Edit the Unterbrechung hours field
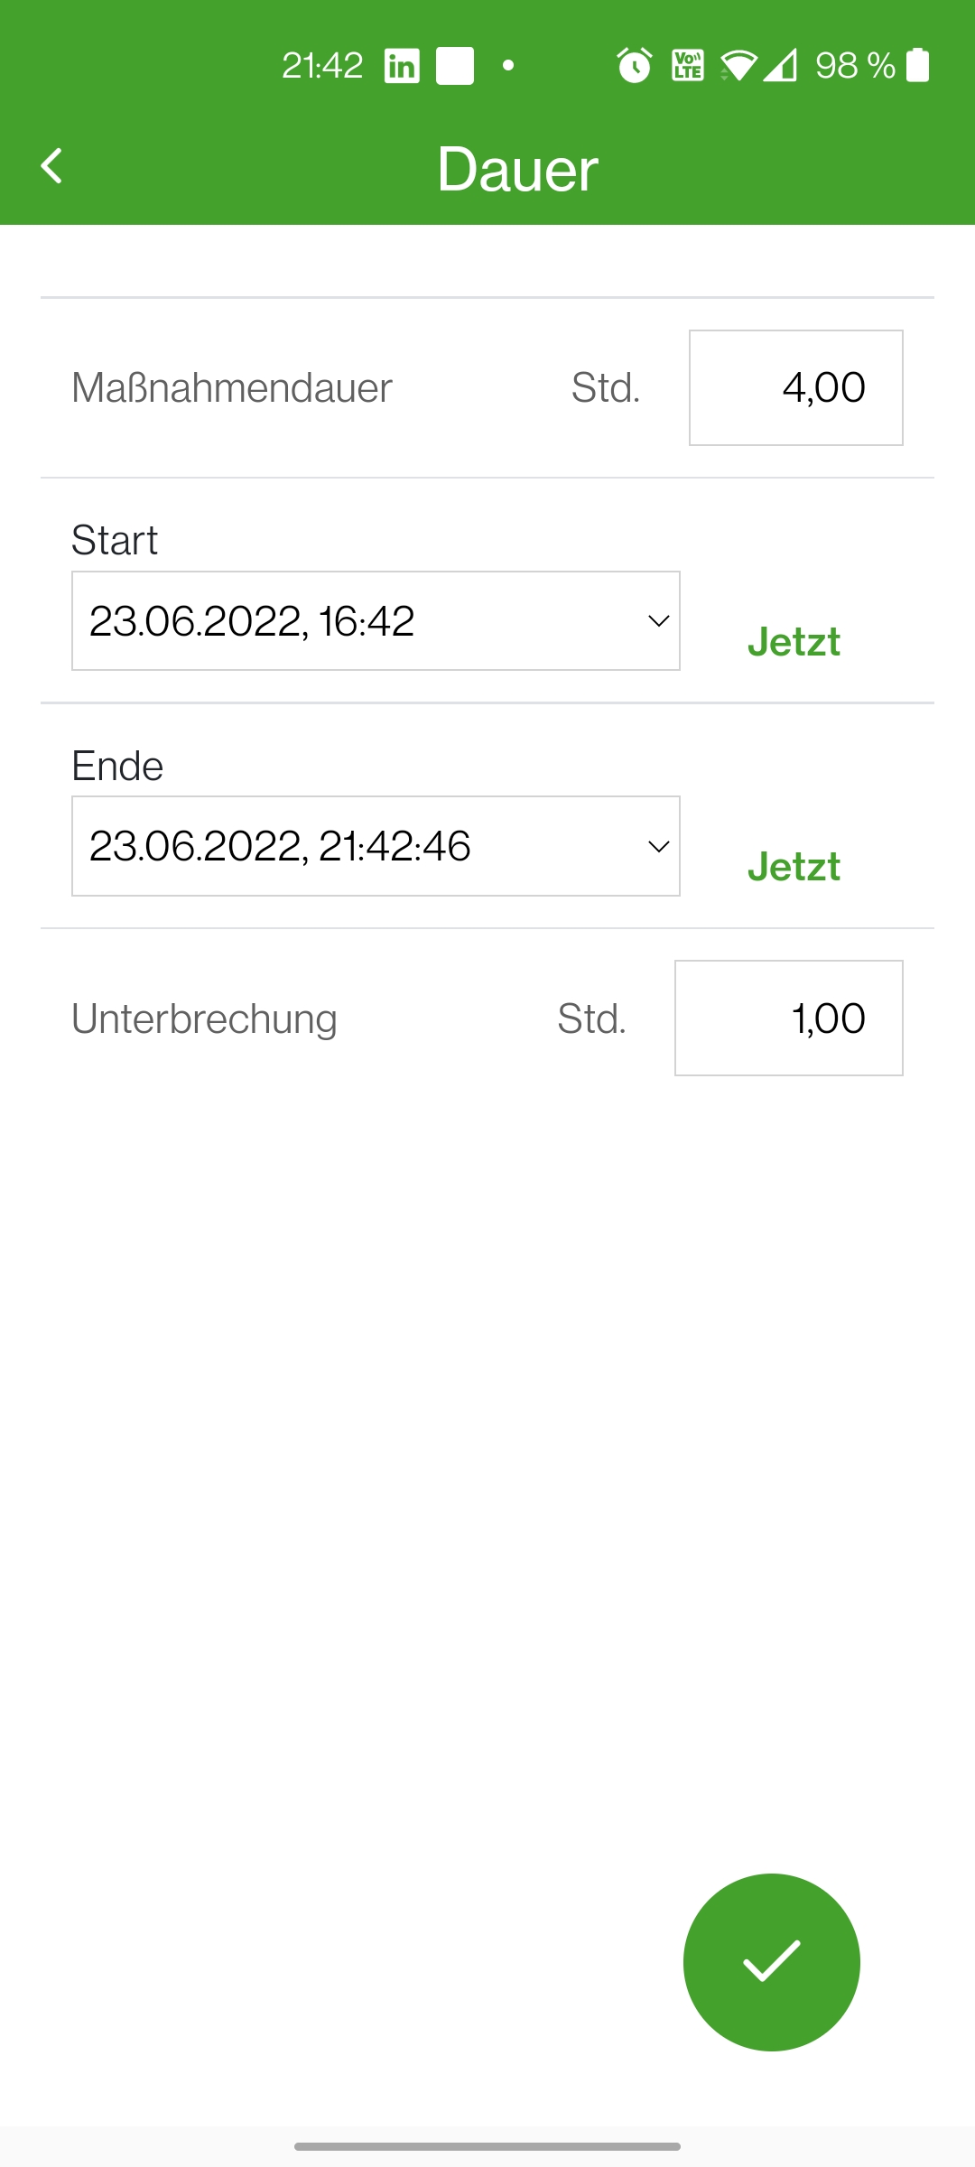 pos(788,1018)
